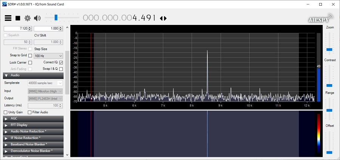Click the SDR# app icon in title bar
The height and width of the screenshot is (160, 340).
[4, 4]
